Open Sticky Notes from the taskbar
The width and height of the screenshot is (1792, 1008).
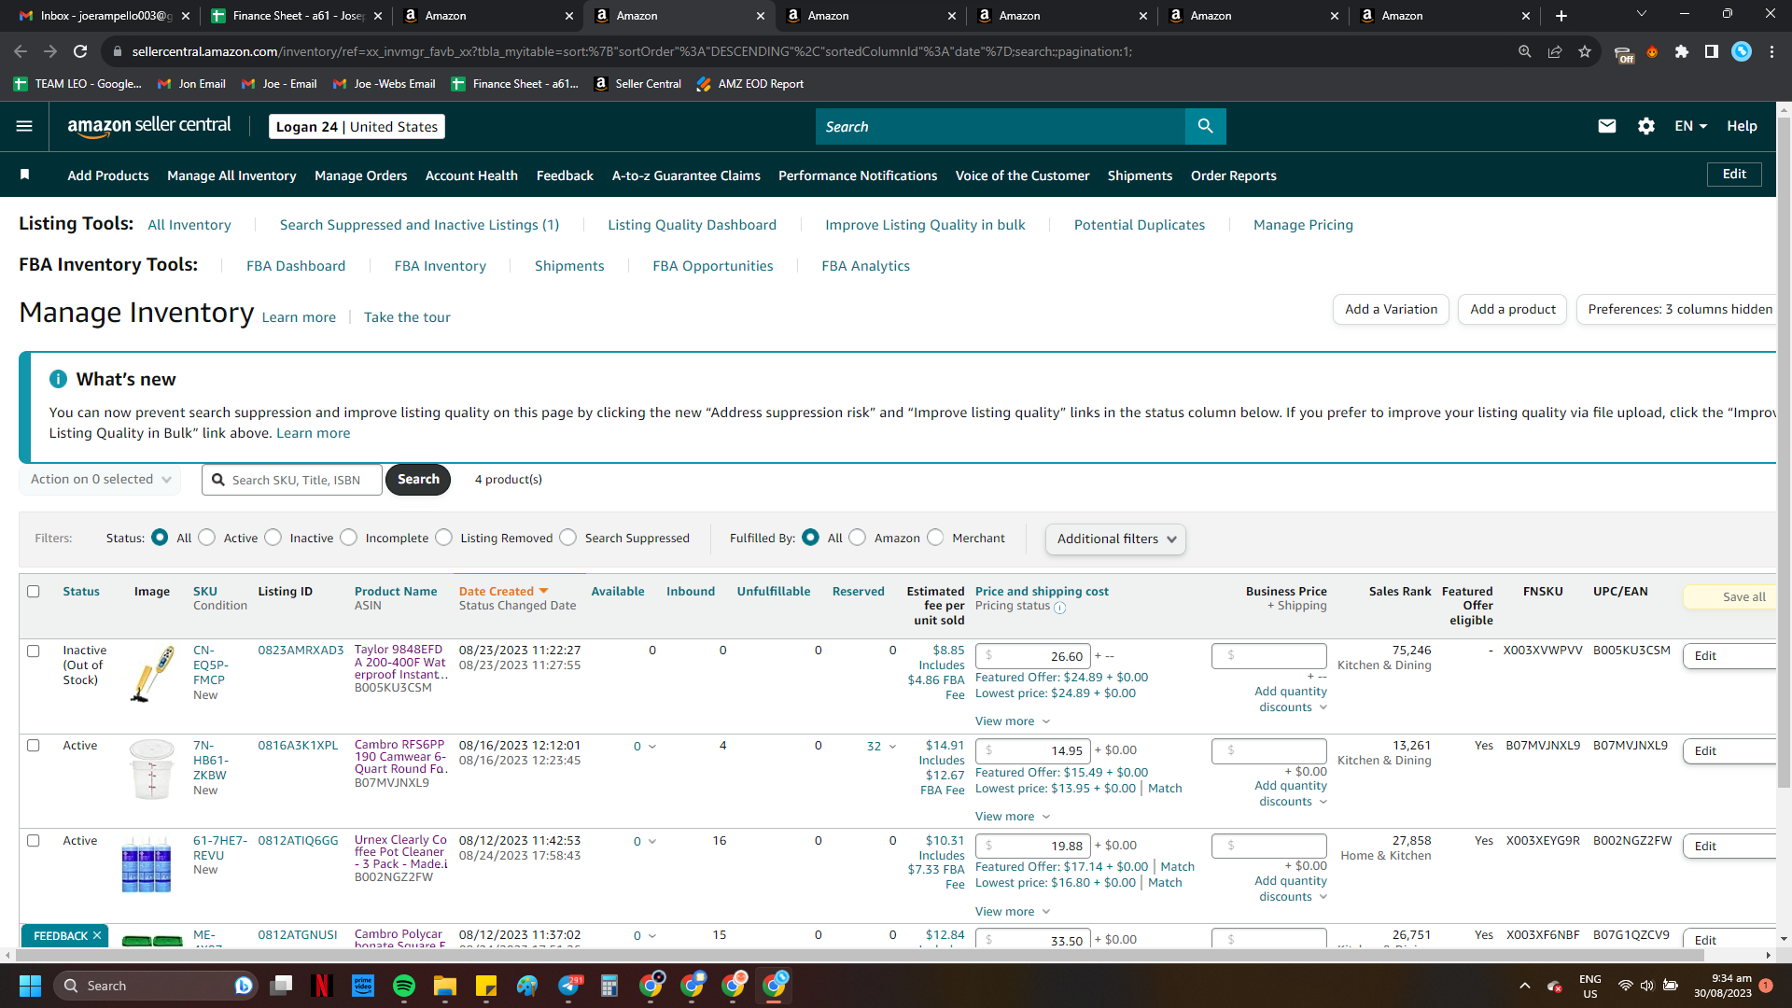pyautogui.click(x=486, y=986)
